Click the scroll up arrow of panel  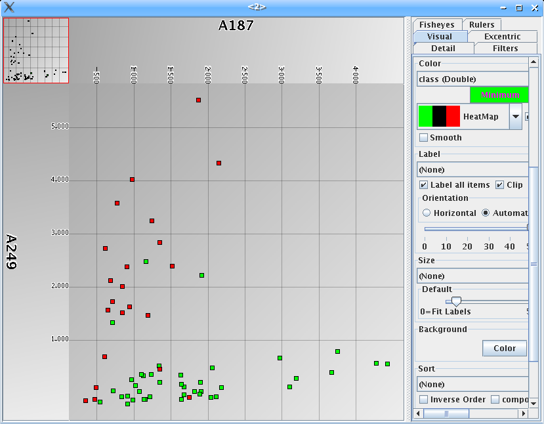pos(534,62)
